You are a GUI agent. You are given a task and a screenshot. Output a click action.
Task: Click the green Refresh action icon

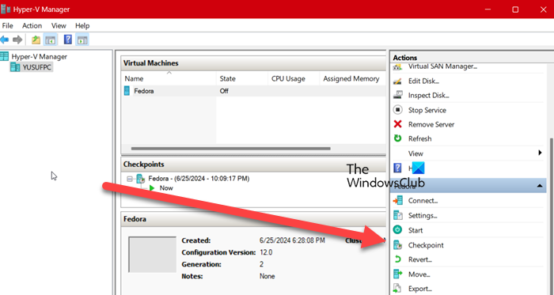[x=398, y=138]
